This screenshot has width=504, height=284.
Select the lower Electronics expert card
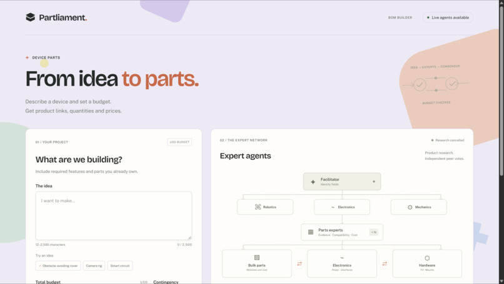tap(342, 263)
